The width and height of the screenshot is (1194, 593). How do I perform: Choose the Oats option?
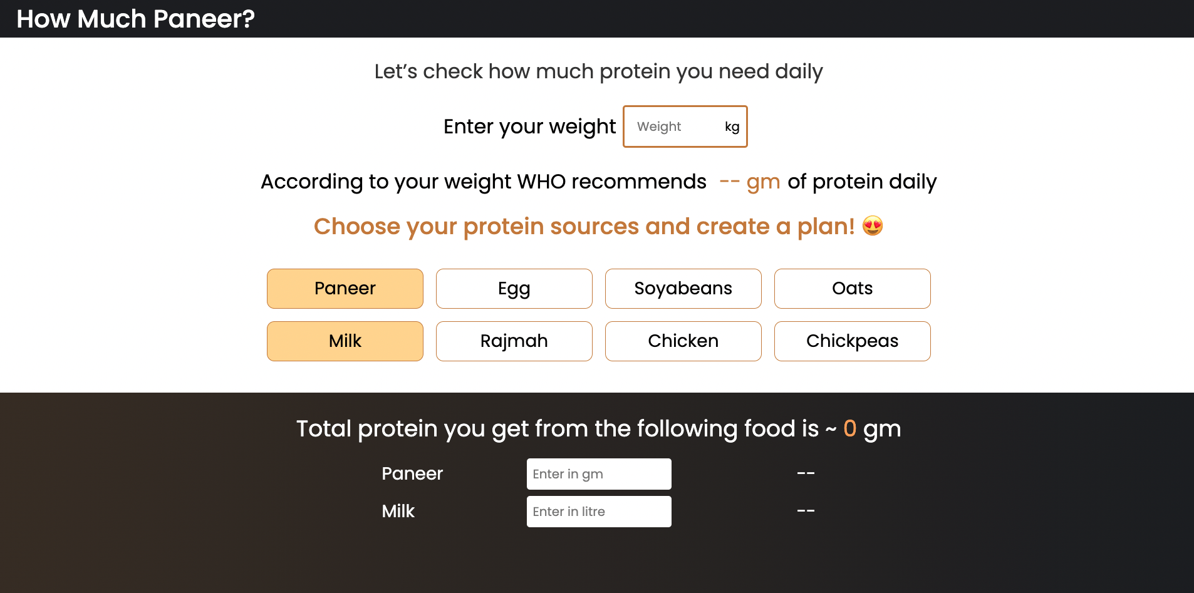pyautogui.click(x=852, y=289)
